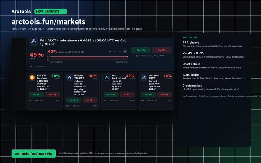This screenshot has height=163, width=261.
Task: Click the 'Yes 45c / No 55c' explainer heading
Action: pyautogui.click(x=194, y=53)
